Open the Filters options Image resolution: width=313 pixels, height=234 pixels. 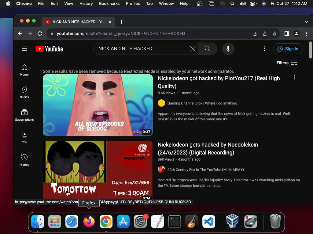click(287, 63)
